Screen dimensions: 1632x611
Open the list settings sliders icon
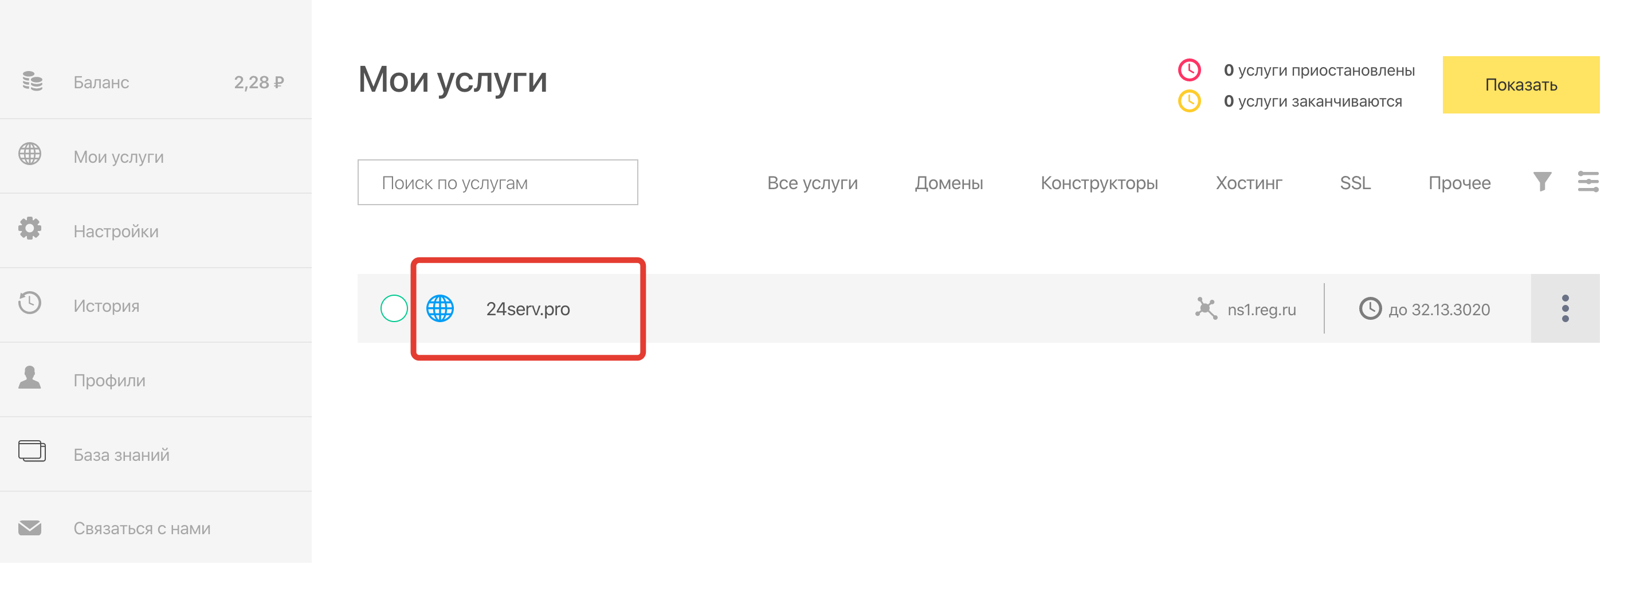click(1588, 182)
